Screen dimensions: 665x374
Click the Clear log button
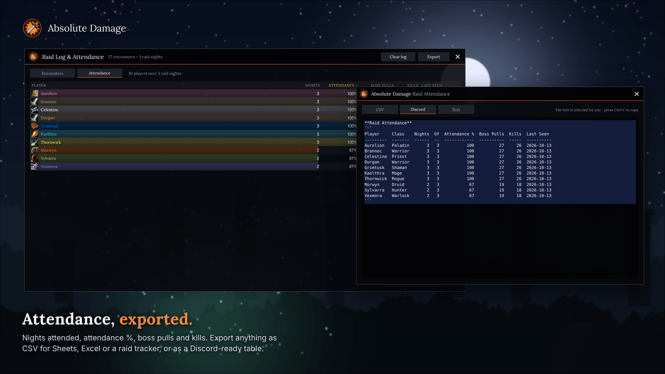tap(398, 57)
